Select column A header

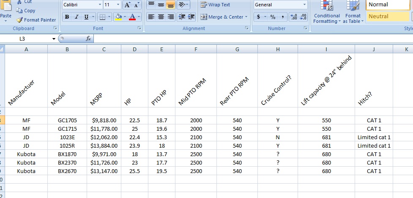point(26,49)
